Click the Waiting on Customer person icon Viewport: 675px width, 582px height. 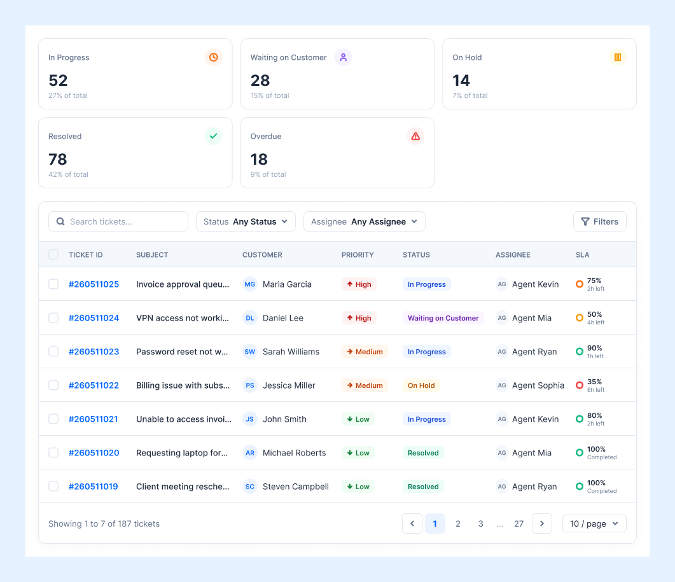click(343, 57)
